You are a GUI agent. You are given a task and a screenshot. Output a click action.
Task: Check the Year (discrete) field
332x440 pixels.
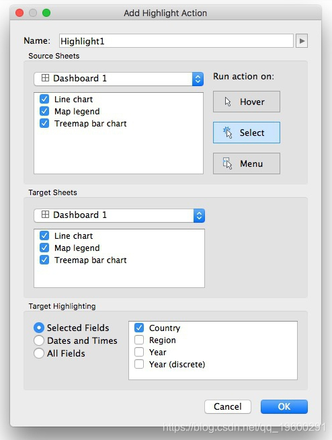click(139, 364)
